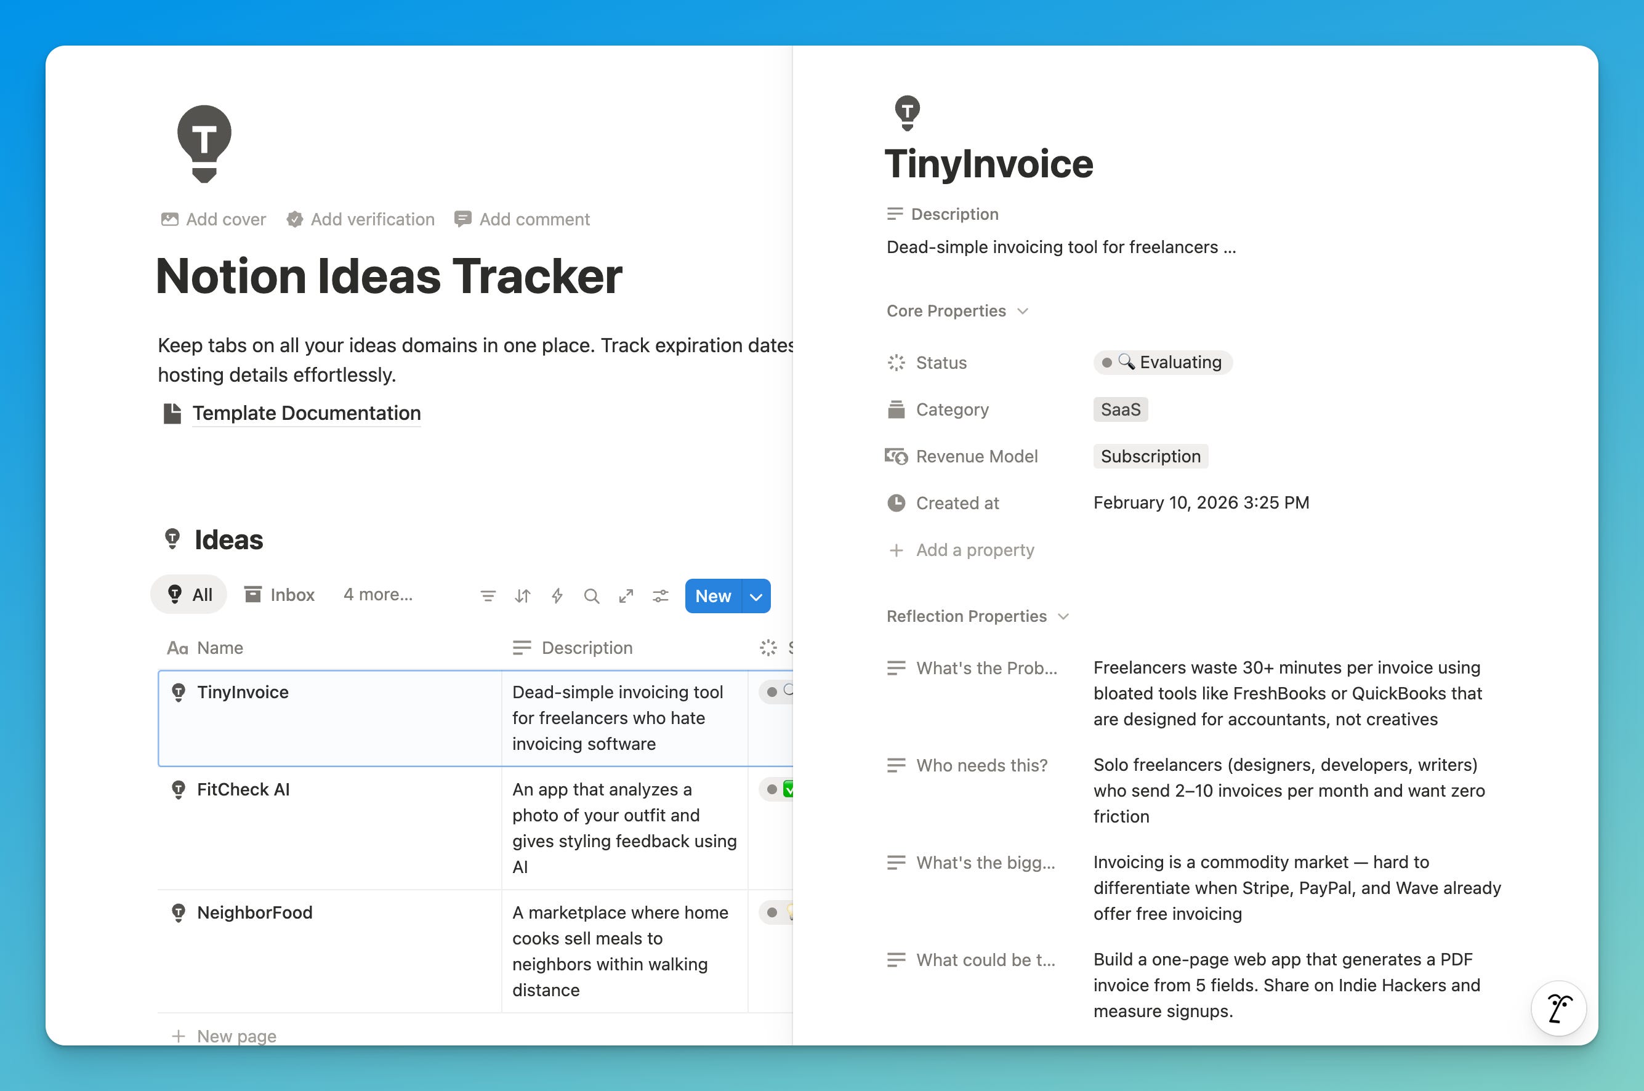Click the blue New button
The width and height of the screenshot is (1644, 1091).
713,596
